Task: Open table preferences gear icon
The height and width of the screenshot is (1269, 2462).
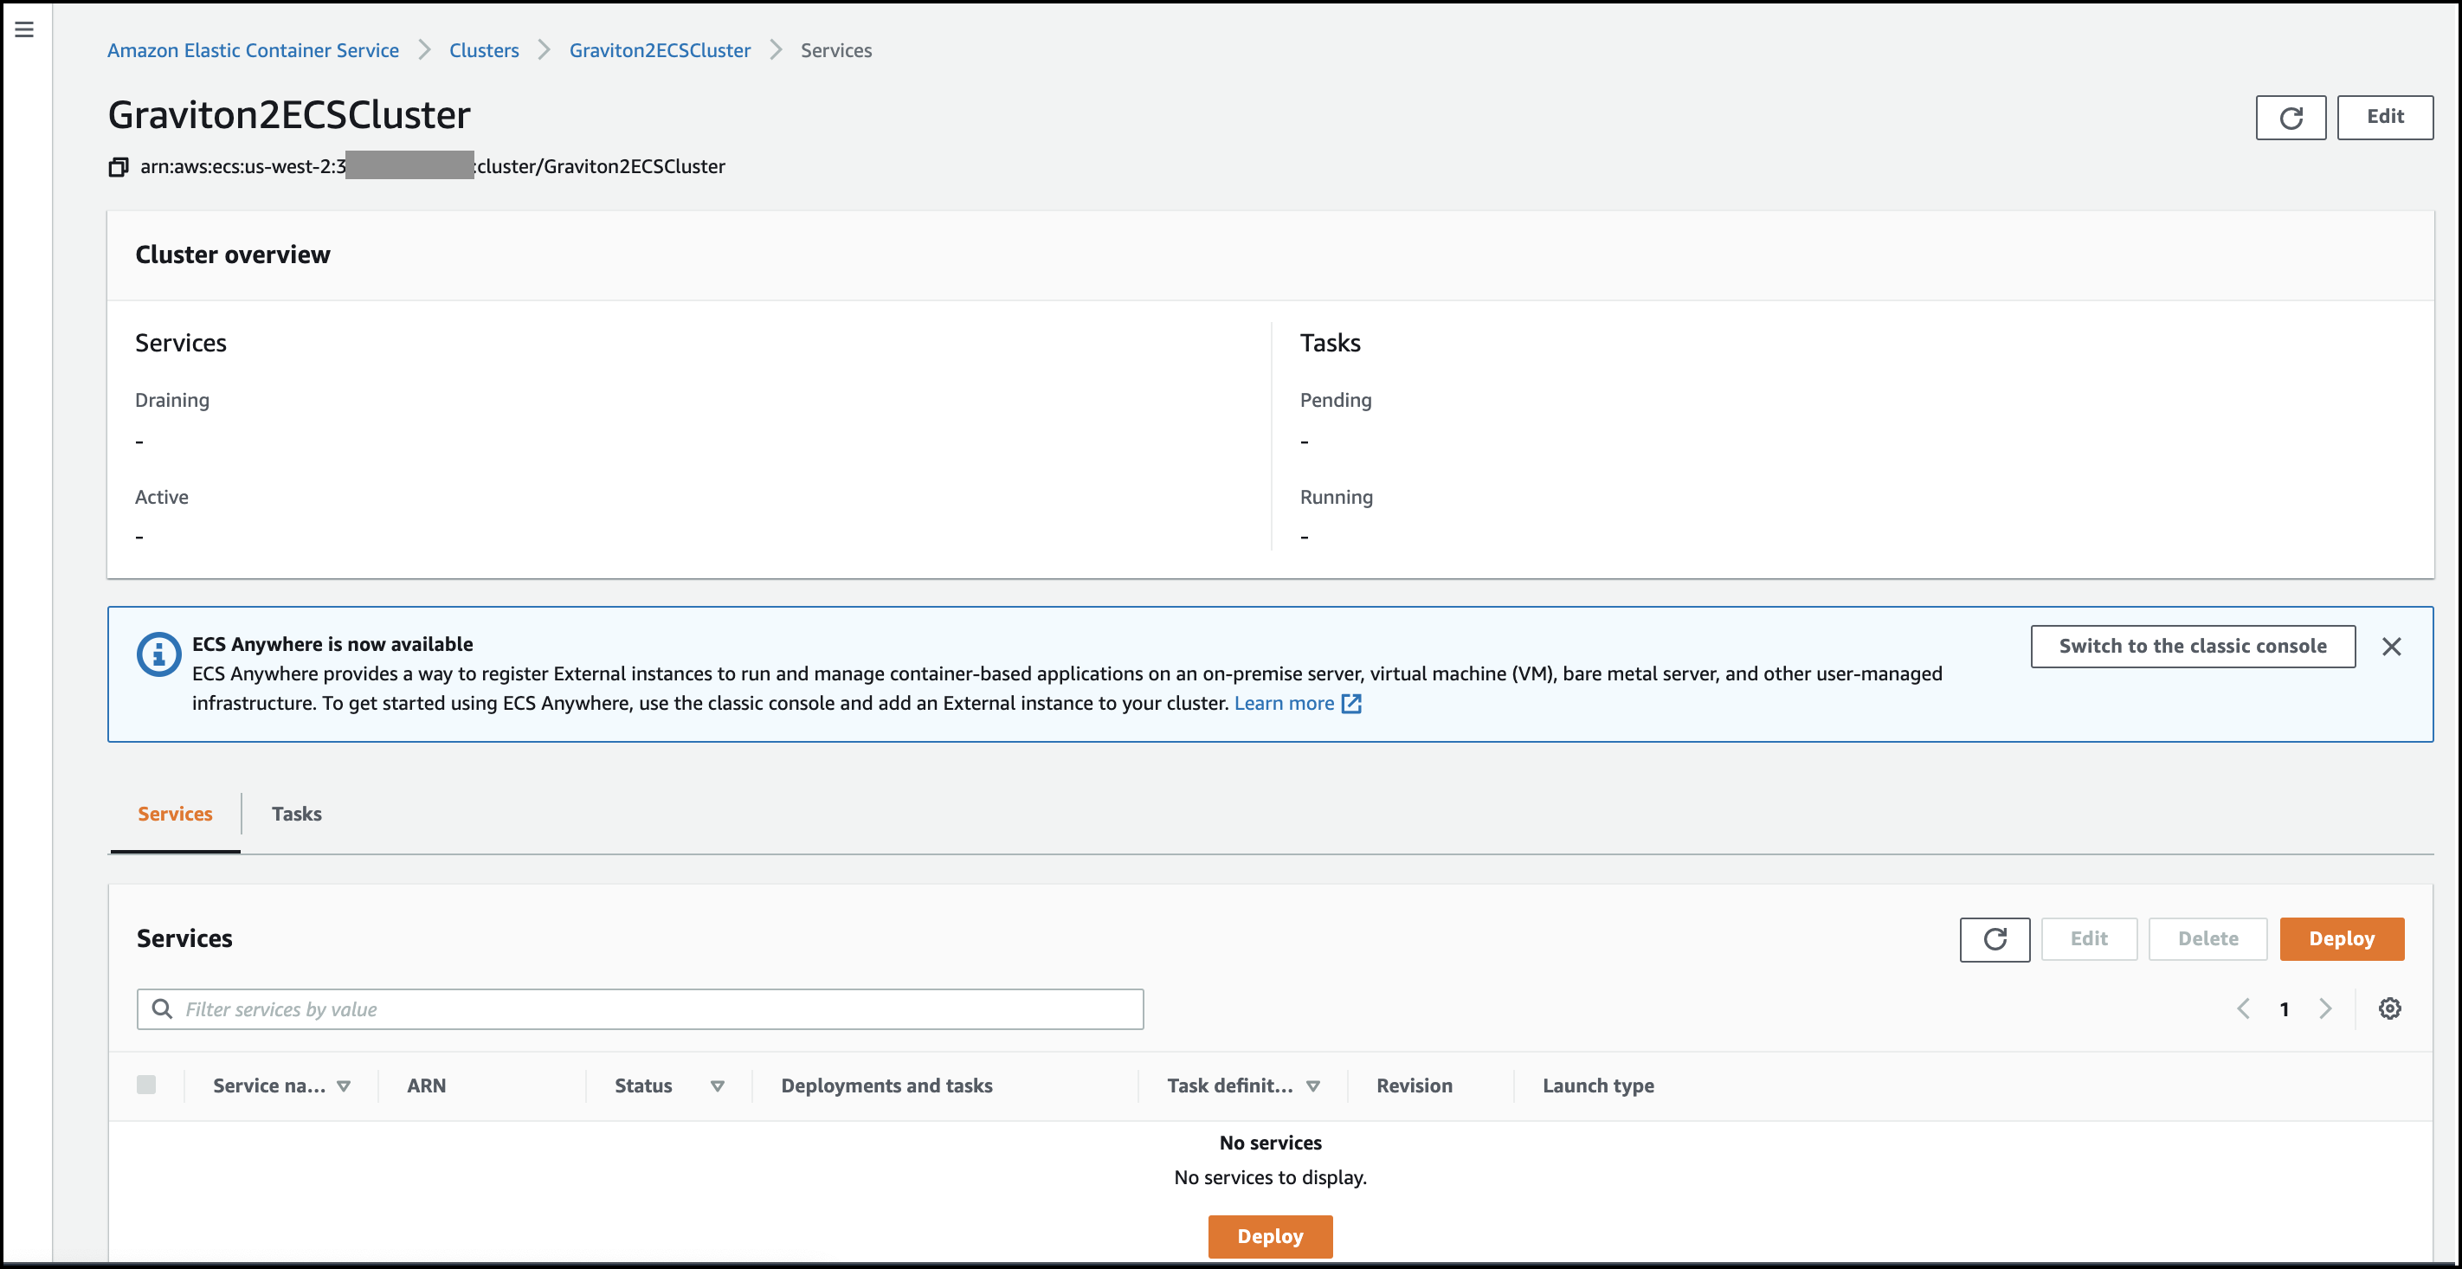Action: [2389, 1008]
